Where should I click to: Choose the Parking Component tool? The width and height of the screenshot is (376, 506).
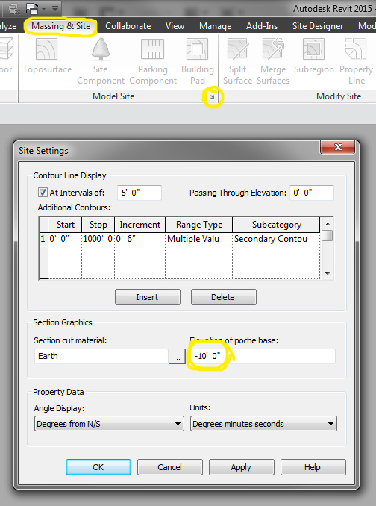point(153,60)
